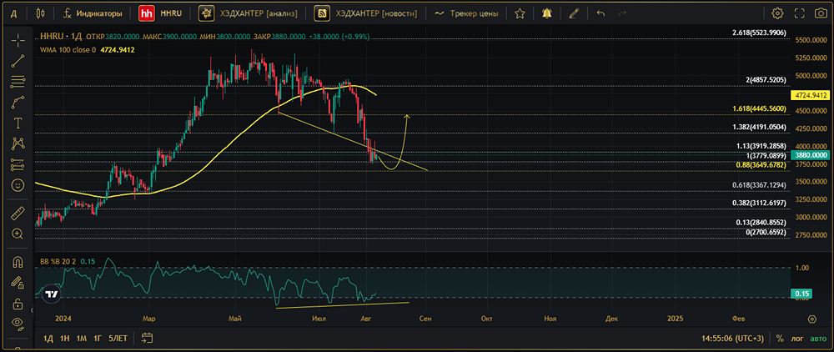Toggle logarithmic scale 'лог'
Screen dimensions: 834x352
pyautogui.click(x=797, y=339)
